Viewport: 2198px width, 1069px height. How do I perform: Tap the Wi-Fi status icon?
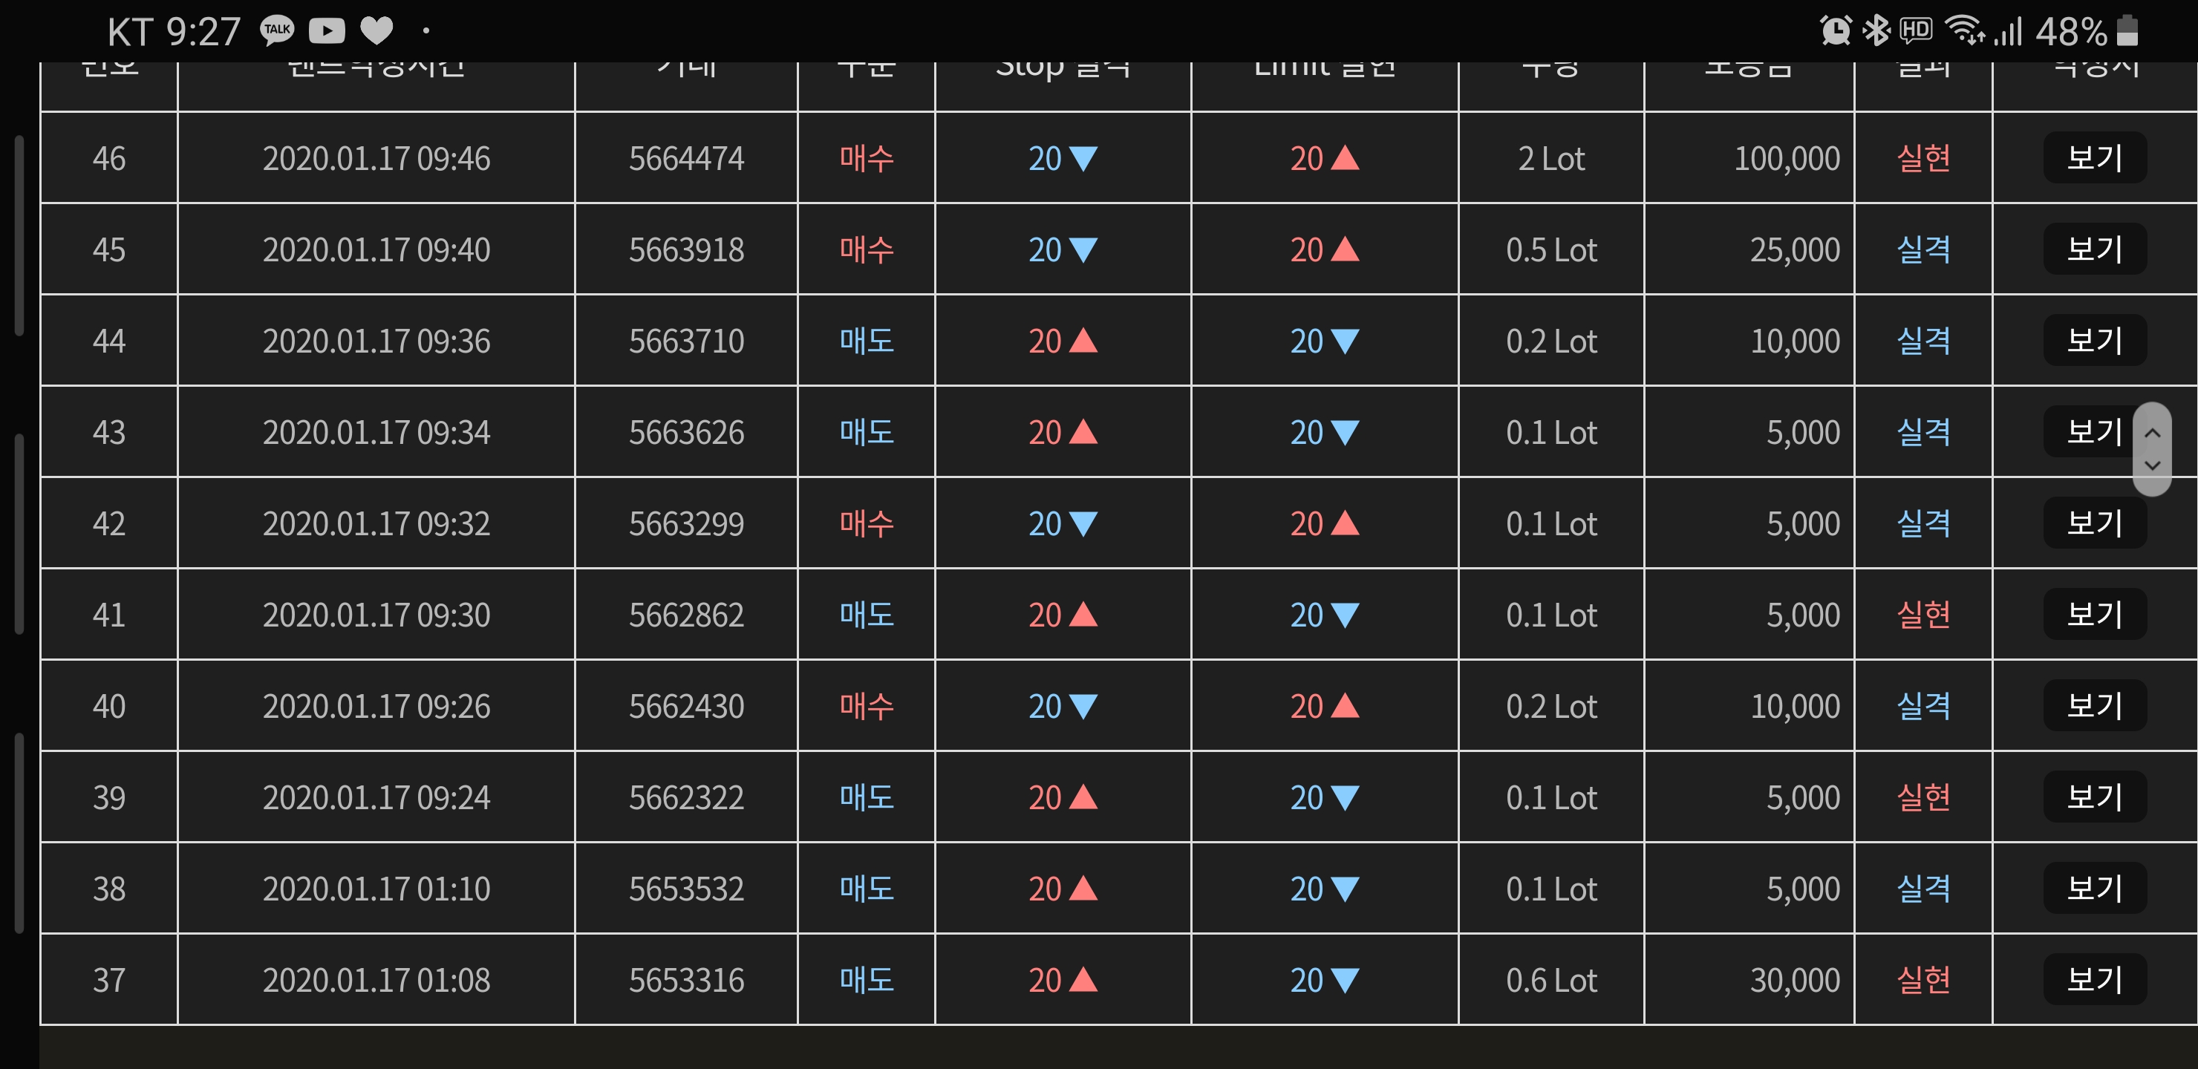(1963, 30)
